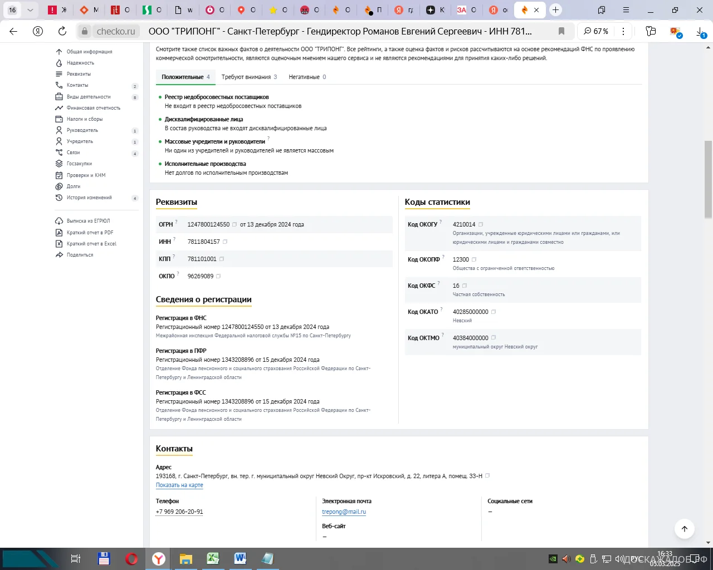Open the Общая информация sidebar section

click(89, 52)
